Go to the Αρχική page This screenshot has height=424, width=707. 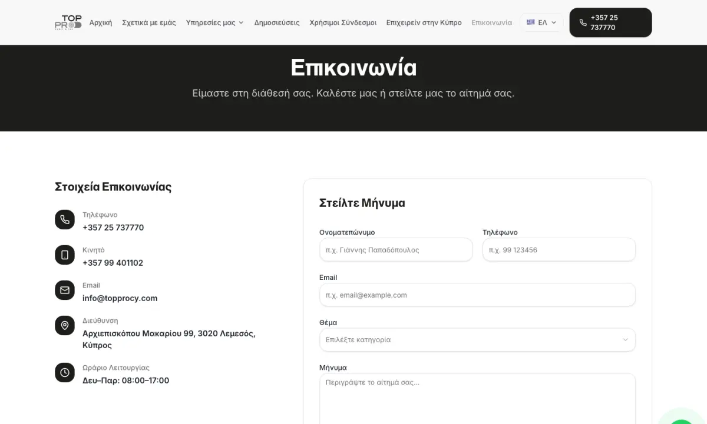coord(101,22)
